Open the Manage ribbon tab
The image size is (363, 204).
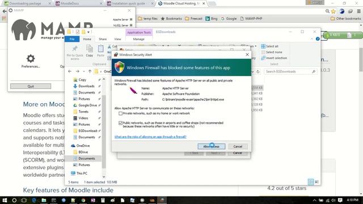[138, 39]
